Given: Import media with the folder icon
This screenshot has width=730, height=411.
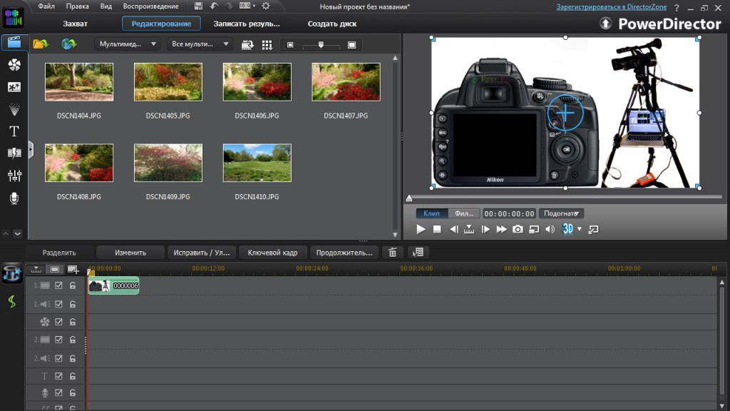Looking at the screenshot, I should pyautogui.click(x=41, y=44).
